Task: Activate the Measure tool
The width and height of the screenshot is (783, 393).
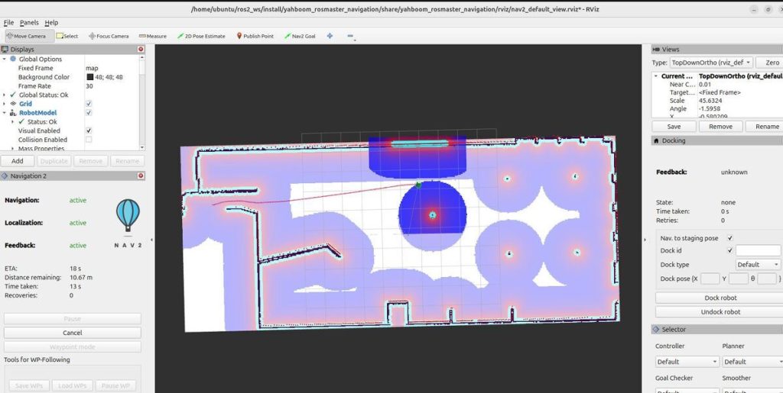Action: [x=153, y=36]
